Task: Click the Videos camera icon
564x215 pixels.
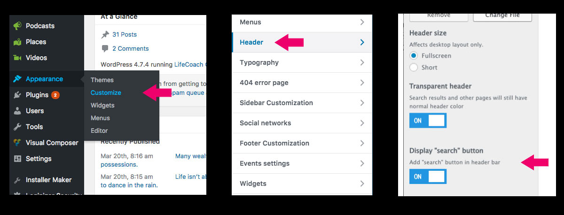Action: pos(17,58)
